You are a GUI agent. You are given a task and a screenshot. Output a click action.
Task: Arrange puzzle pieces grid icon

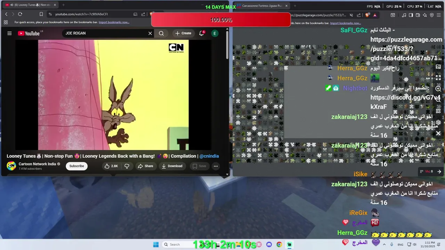pyautogui.click(x=438, y=111)
